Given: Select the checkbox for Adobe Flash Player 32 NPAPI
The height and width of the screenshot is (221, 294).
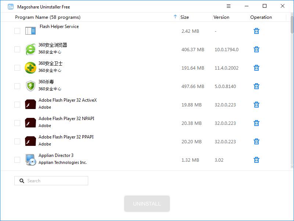Looking at the screenshot, I should point(17,123).
